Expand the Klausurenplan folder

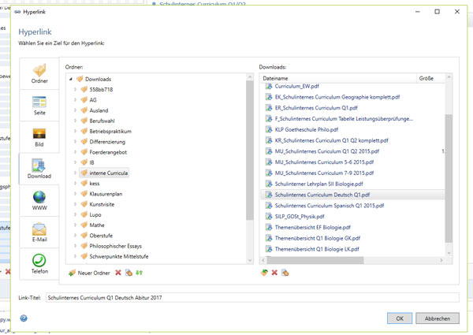[76, 193]
